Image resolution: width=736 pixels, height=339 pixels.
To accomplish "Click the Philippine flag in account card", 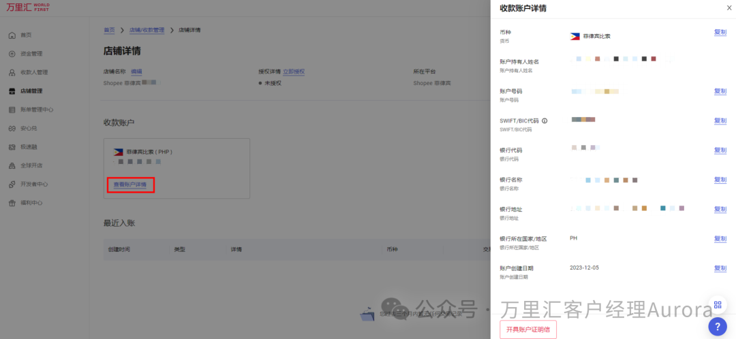I will pyautogui.click(x=119, y=152).
